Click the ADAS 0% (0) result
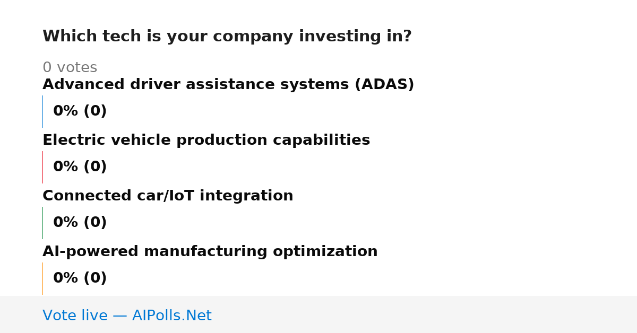Screen dimensions: 637x333 click(80, 111)
